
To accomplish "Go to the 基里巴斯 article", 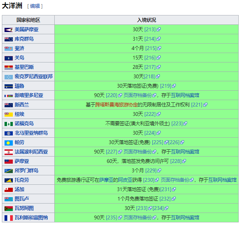I will pyautogui.click(x=24, y=67).
